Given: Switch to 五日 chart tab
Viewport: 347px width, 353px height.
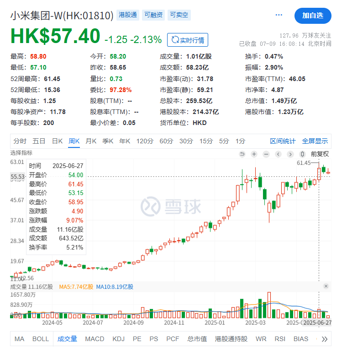Looking at the screenshot, I should (39, 141).
